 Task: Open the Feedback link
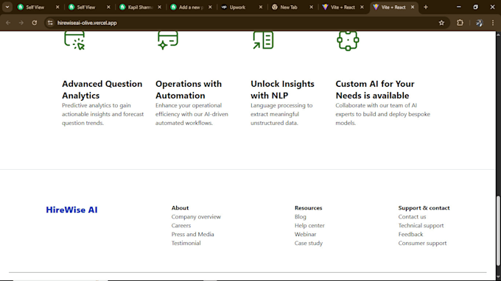click(x=410, y=234)
